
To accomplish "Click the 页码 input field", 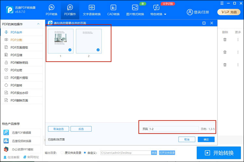I will [x=174, y=129].
